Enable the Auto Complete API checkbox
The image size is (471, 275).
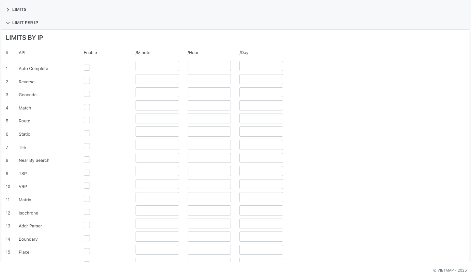[x=87, y=68]
